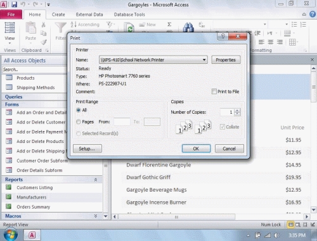Click the pages From input field
The height and width of the screenshot is (241, 317).
point(122,121)
